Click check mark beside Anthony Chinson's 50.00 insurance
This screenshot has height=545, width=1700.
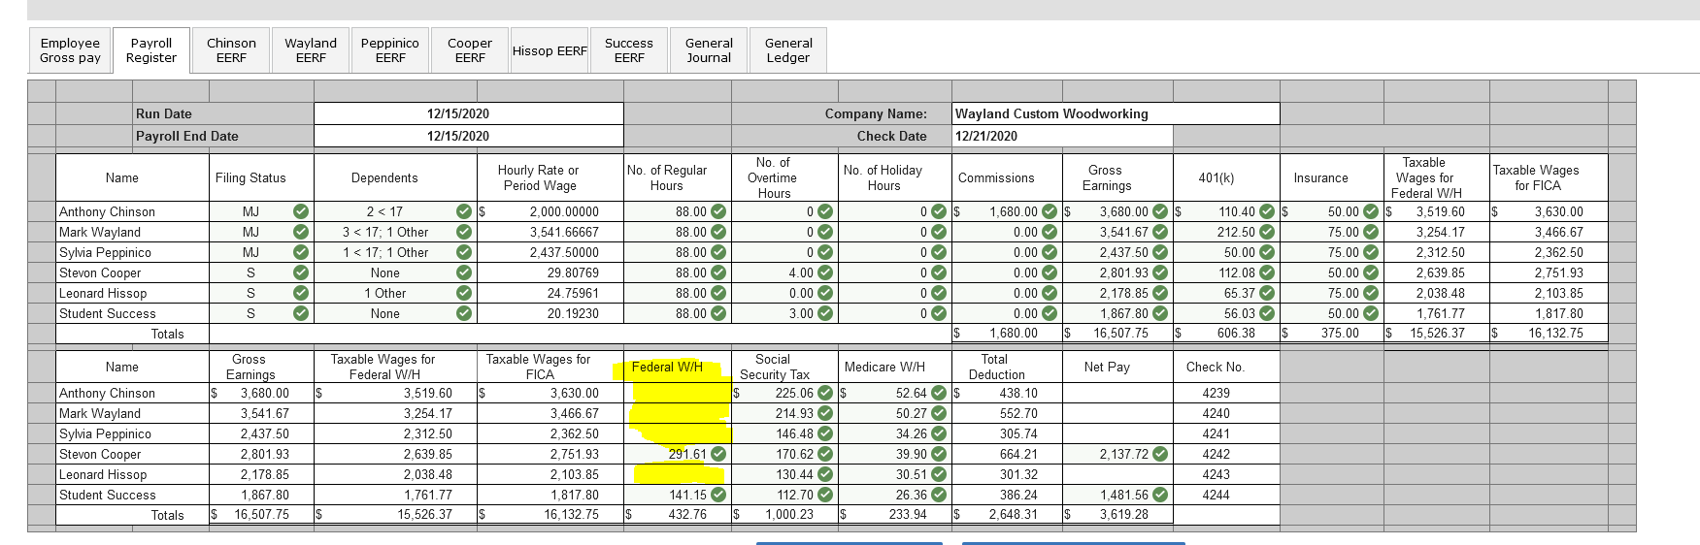coord(1371,211)
